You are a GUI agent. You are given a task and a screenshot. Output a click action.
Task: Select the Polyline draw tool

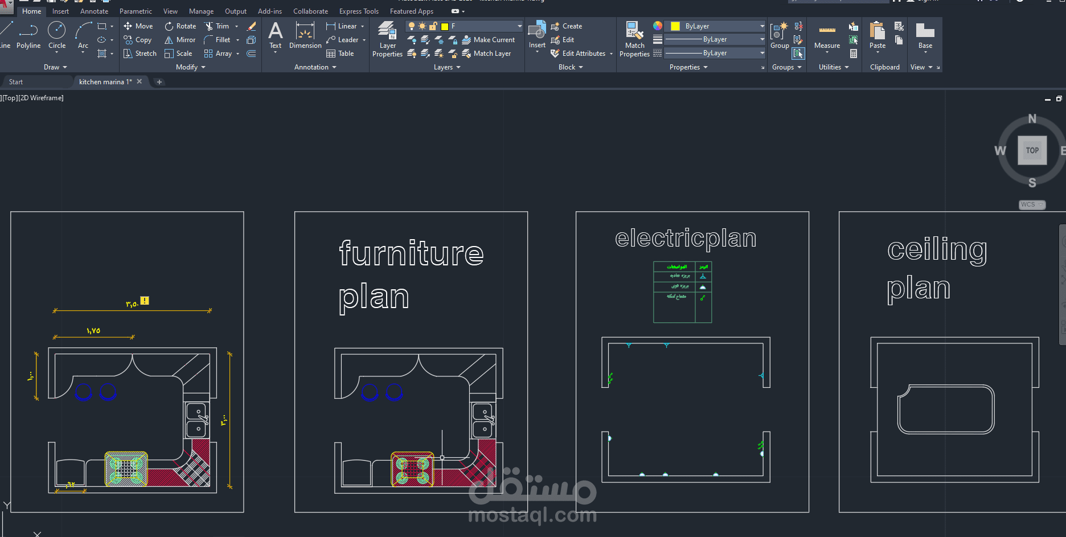pos(28,35)
